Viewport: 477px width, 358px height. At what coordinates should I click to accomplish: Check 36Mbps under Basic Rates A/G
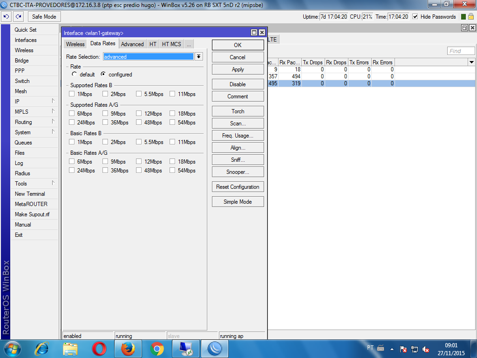pyautogui.click(x=105, y=170)
